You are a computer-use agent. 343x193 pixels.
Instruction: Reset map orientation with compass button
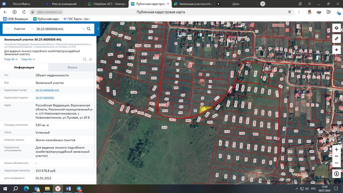point(336,174)
